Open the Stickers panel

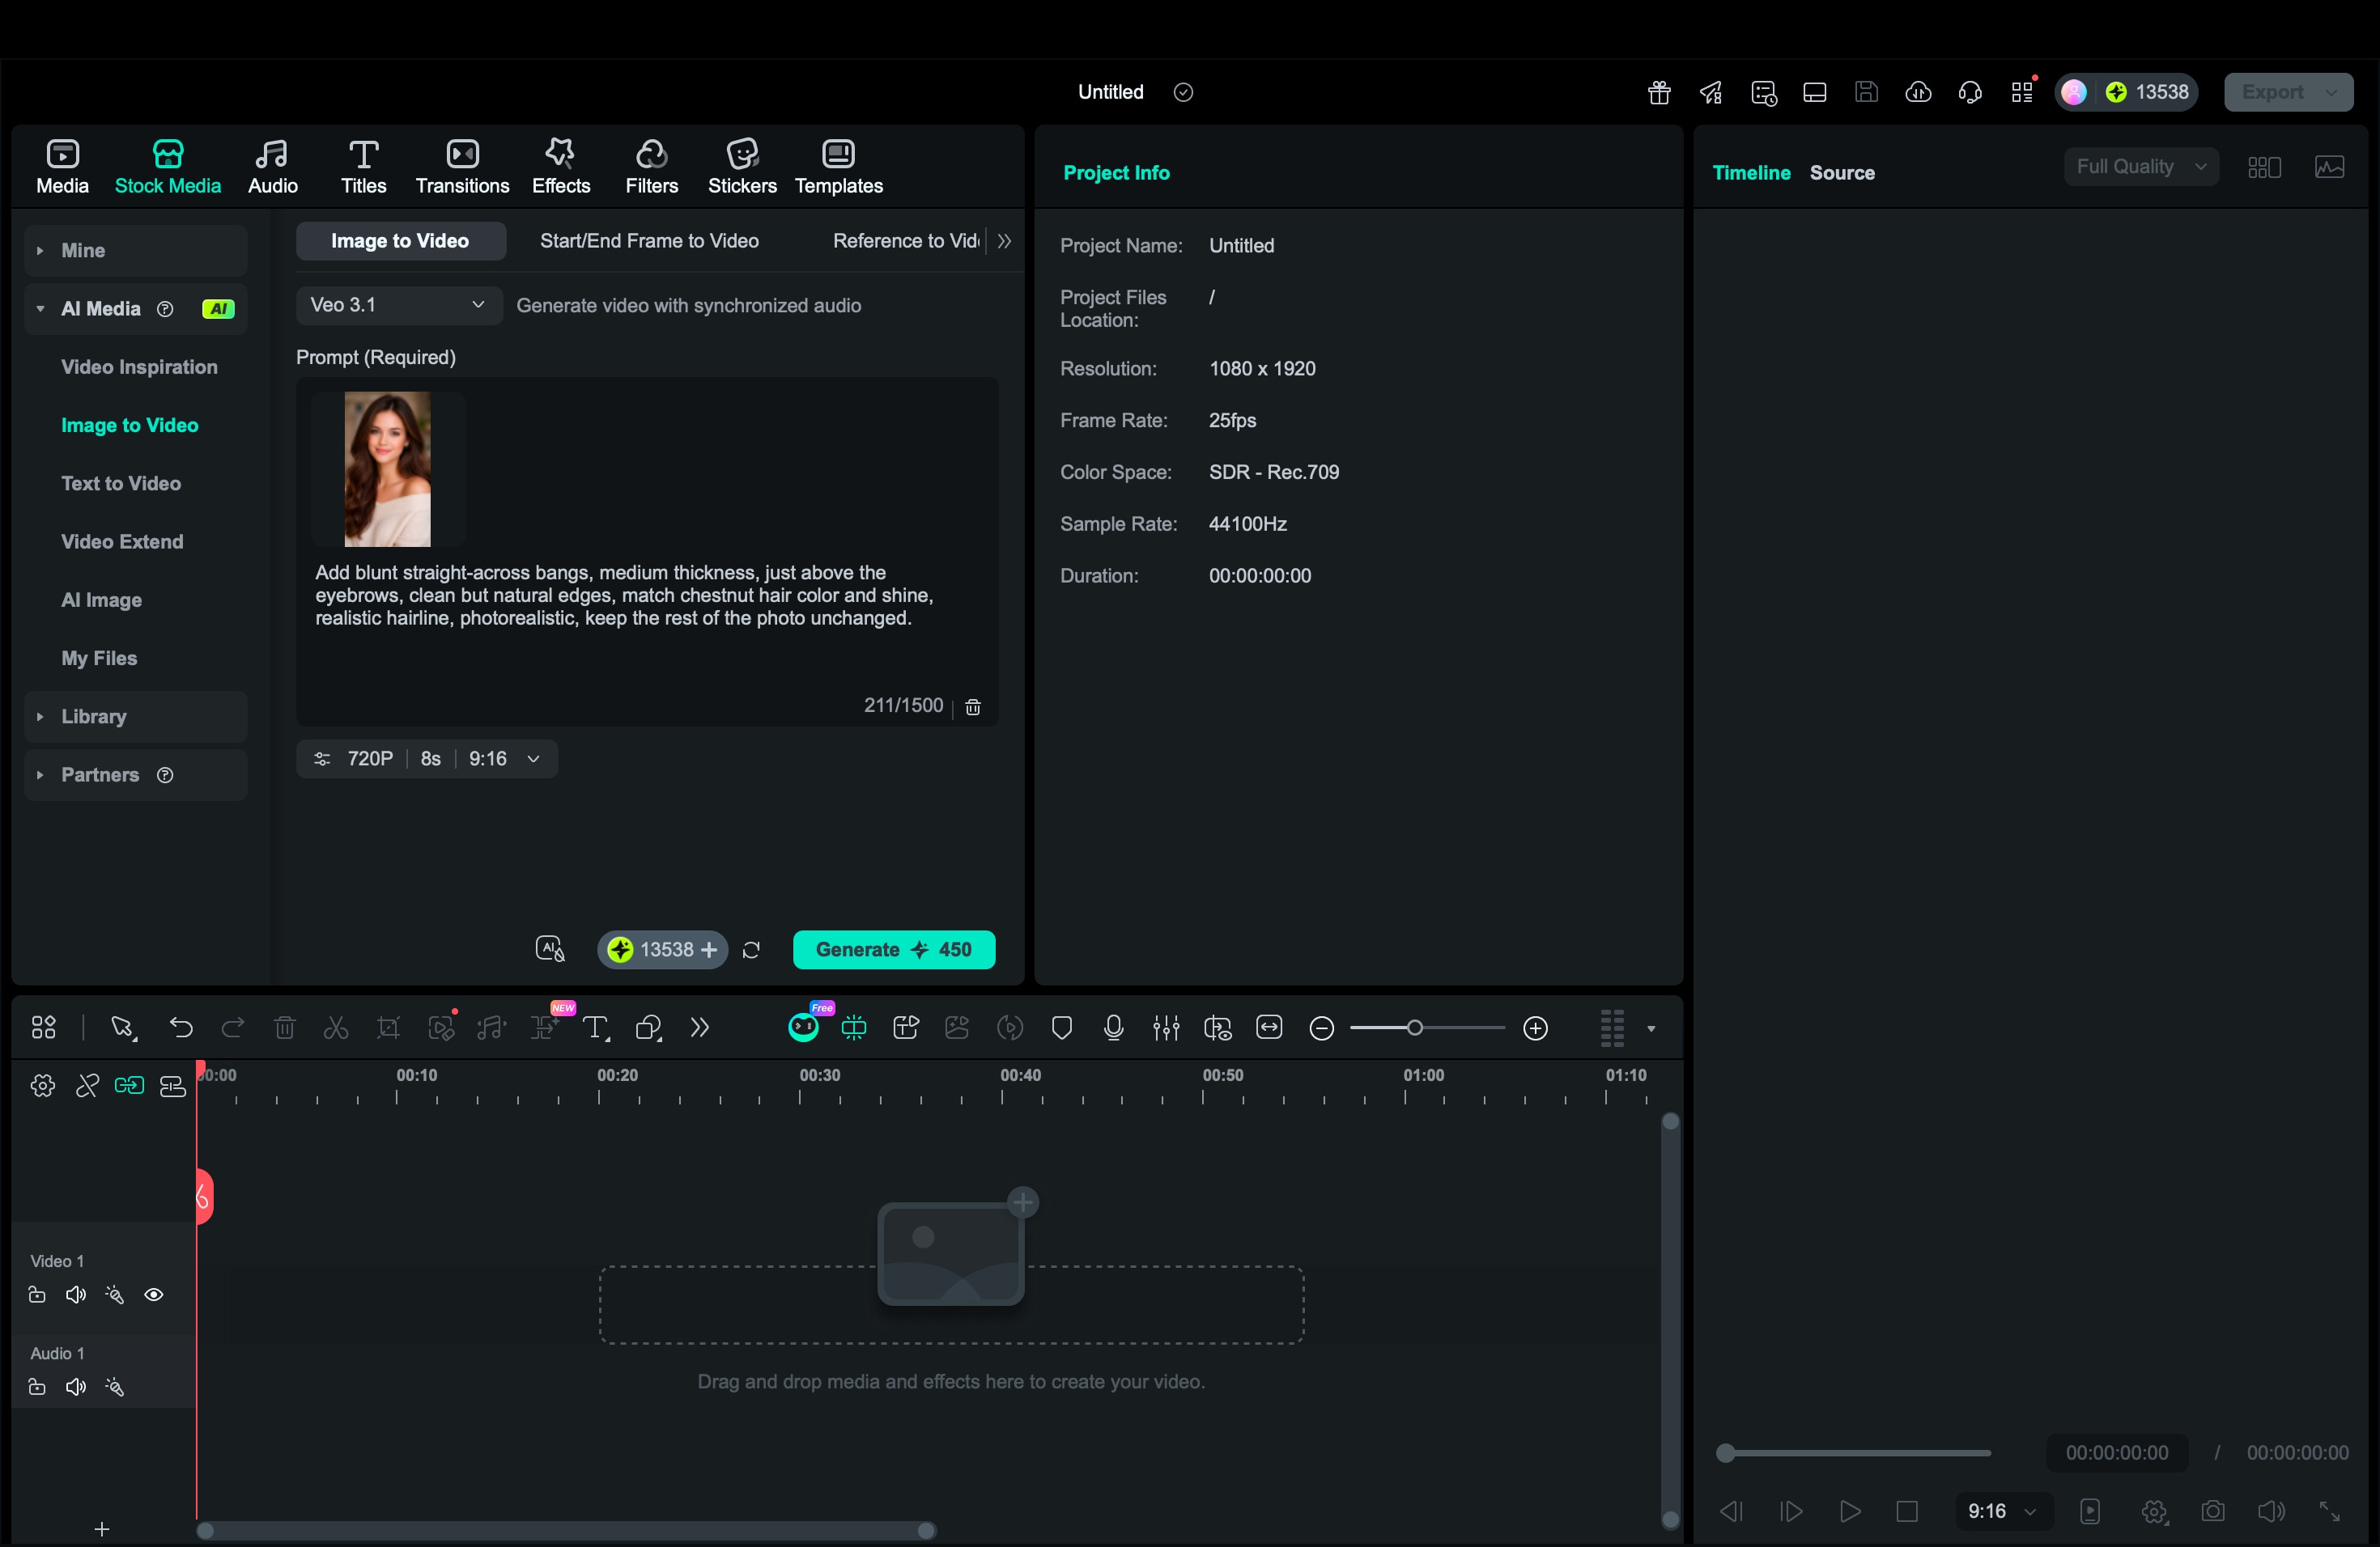point(741,166)
